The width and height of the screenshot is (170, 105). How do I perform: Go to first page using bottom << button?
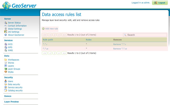pyautogui.click(x=45, y=53)
